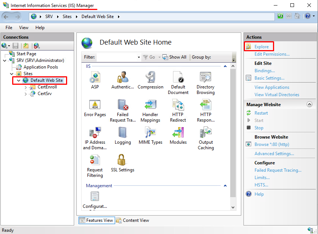Browse *:80 (http) link
Viewport: 318px width, 234px height.
coord(272,144)
